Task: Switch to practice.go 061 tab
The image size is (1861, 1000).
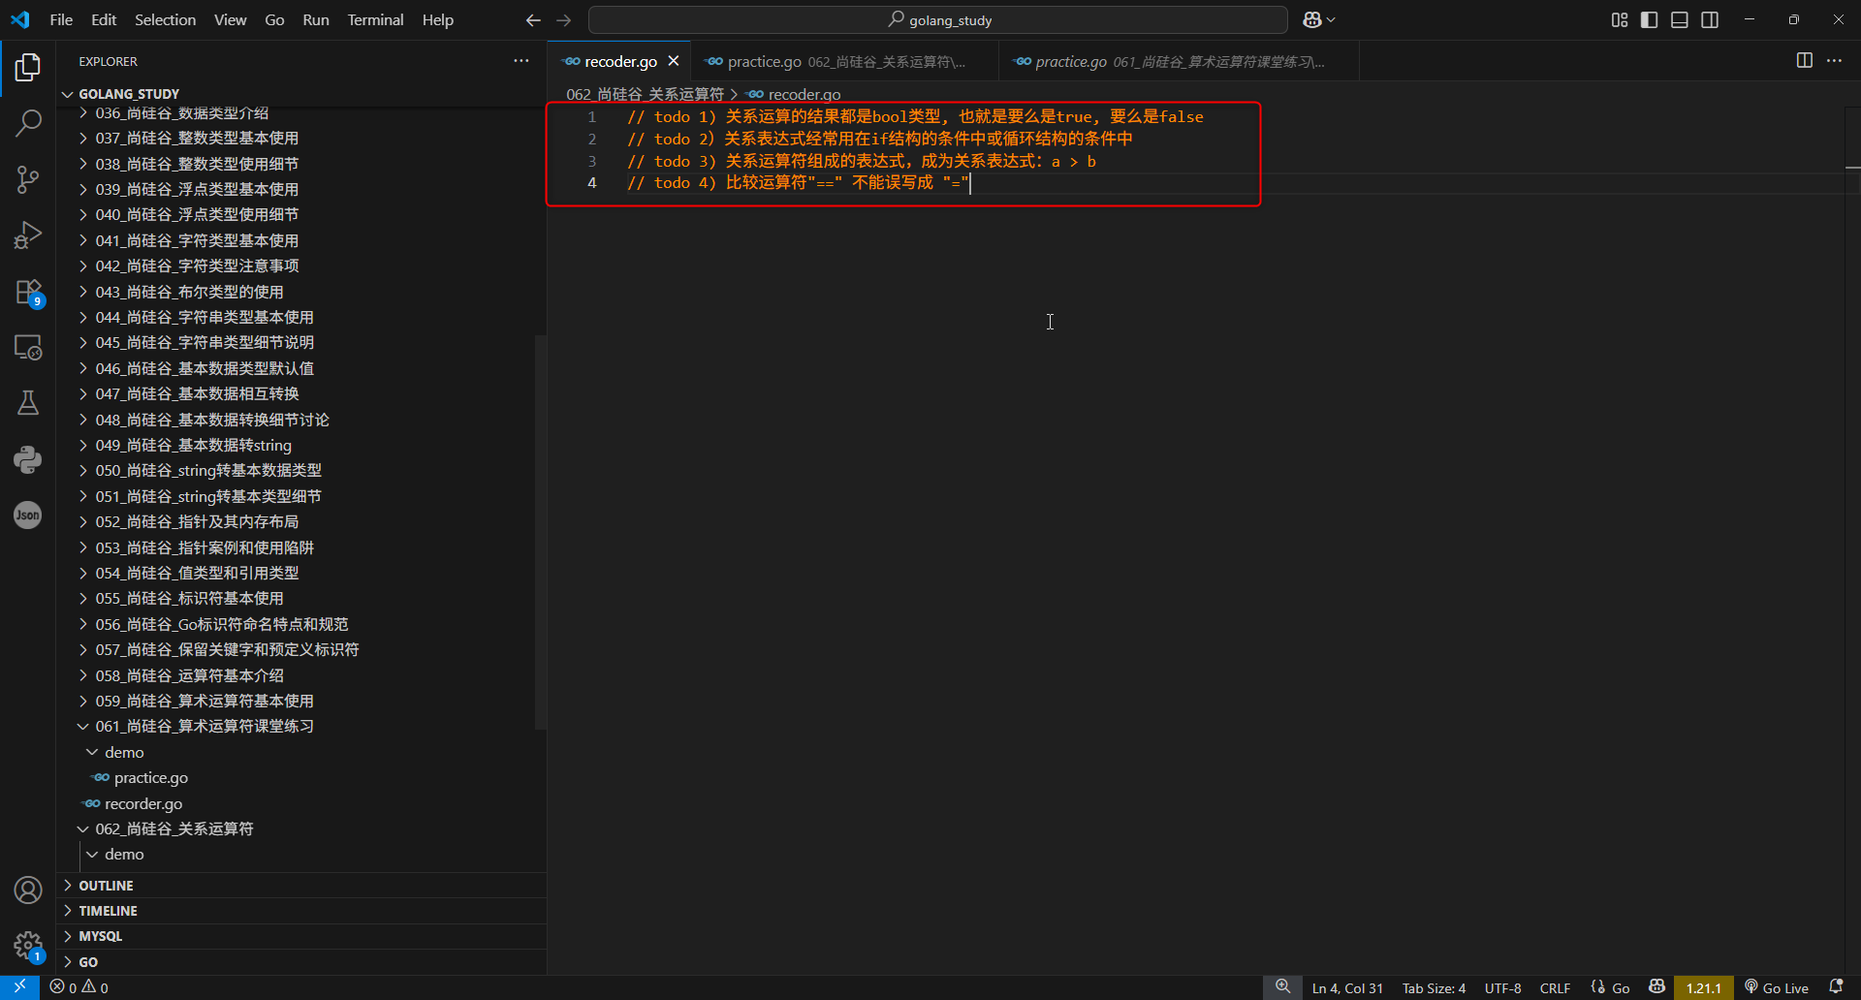Action: pyautogui.click(x=1179, y=61)
